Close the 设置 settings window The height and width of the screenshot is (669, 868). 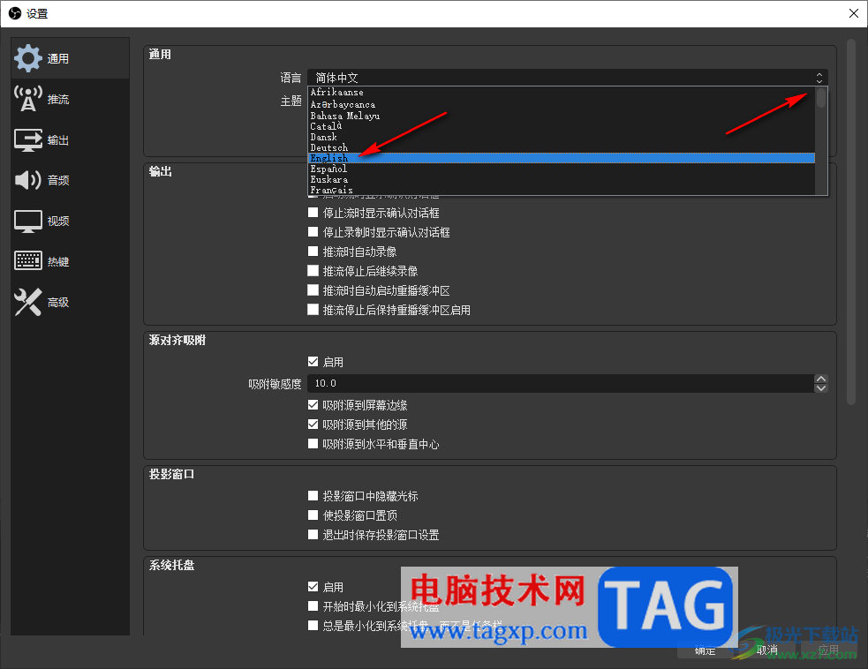tap(854, 13)
